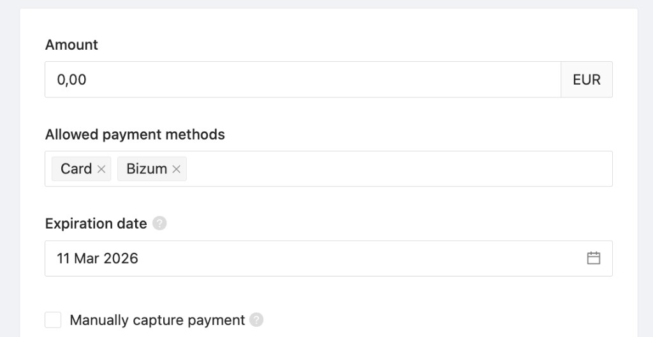This screenshot has height=337, width=653.
Task: Click the help icon beside Manually capture payment
Action: pyautogui.click(x=256, y=320)
